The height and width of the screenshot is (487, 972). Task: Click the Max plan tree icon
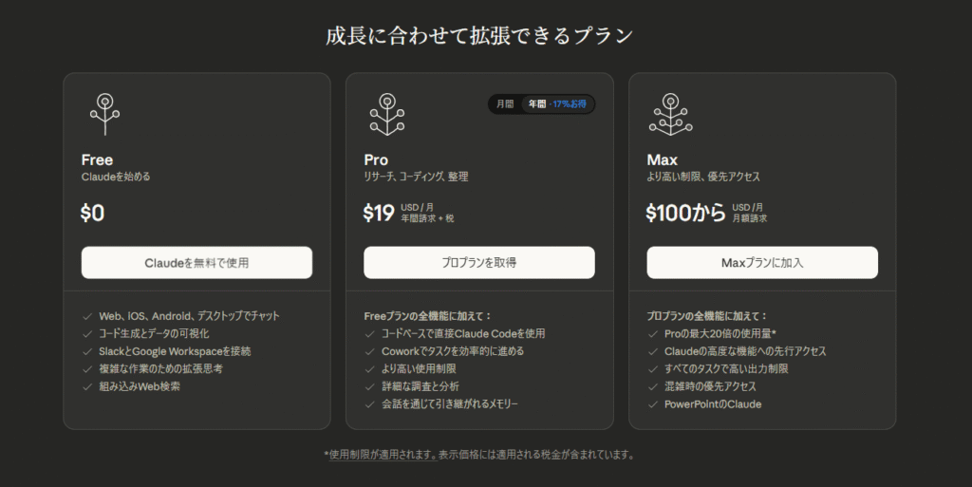[x=670, y=114]
